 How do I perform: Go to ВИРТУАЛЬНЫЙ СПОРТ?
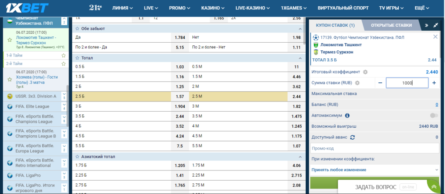pos(343,8)
